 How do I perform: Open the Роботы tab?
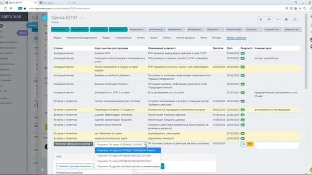[167, 38]
